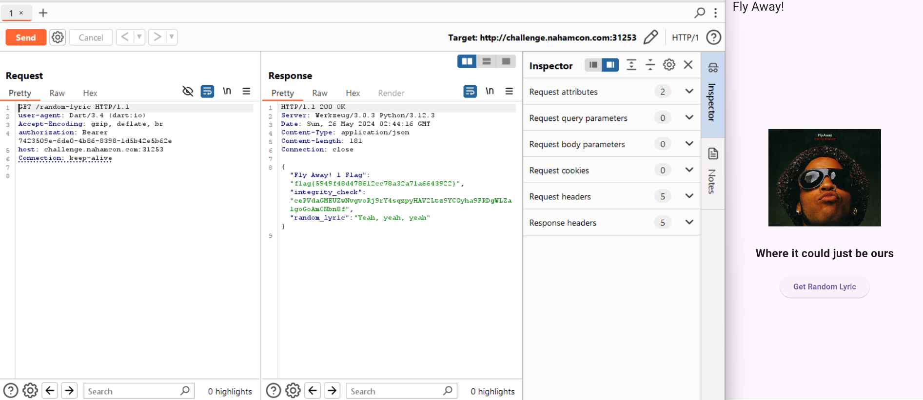
Task: Go to previous match in Request search
Action: click(50, 391)
